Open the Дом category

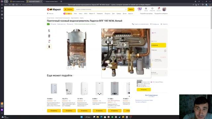tap(113, 14)
